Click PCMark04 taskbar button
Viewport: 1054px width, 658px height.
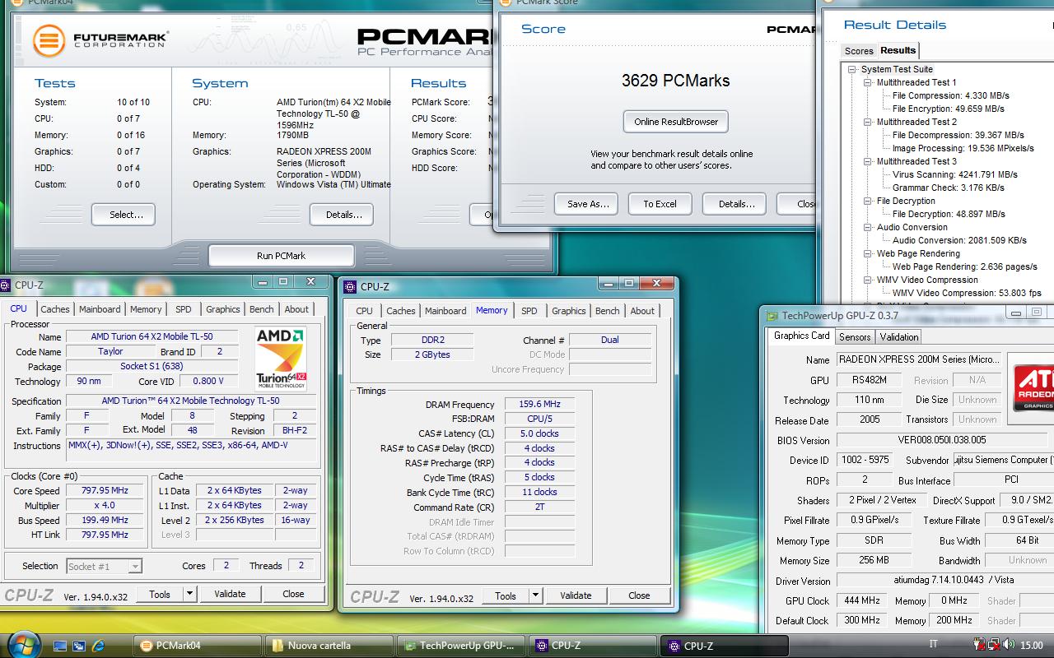click(x=198, y=646)
